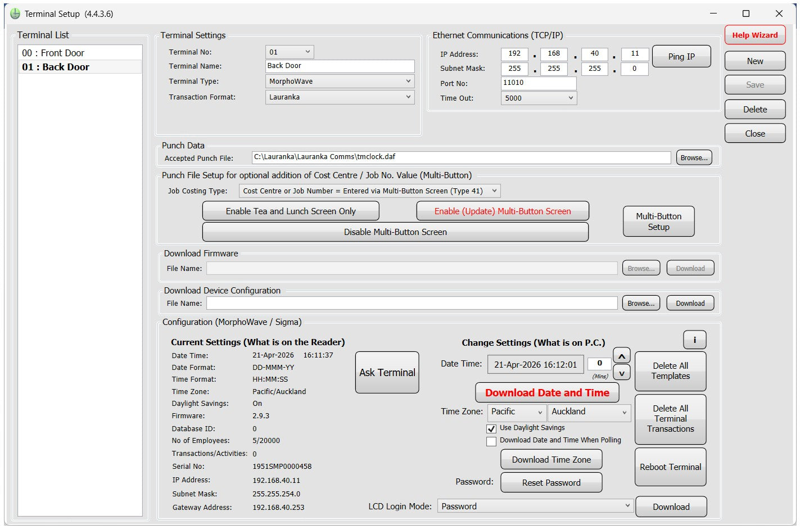Open the Pacific time zone region dropdown
Viewport: 800px width, 529px height.
point(517,412)
